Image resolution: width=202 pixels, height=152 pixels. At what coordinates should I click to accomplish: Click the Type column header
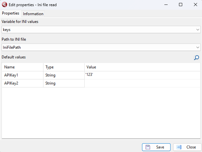(64, 67)
